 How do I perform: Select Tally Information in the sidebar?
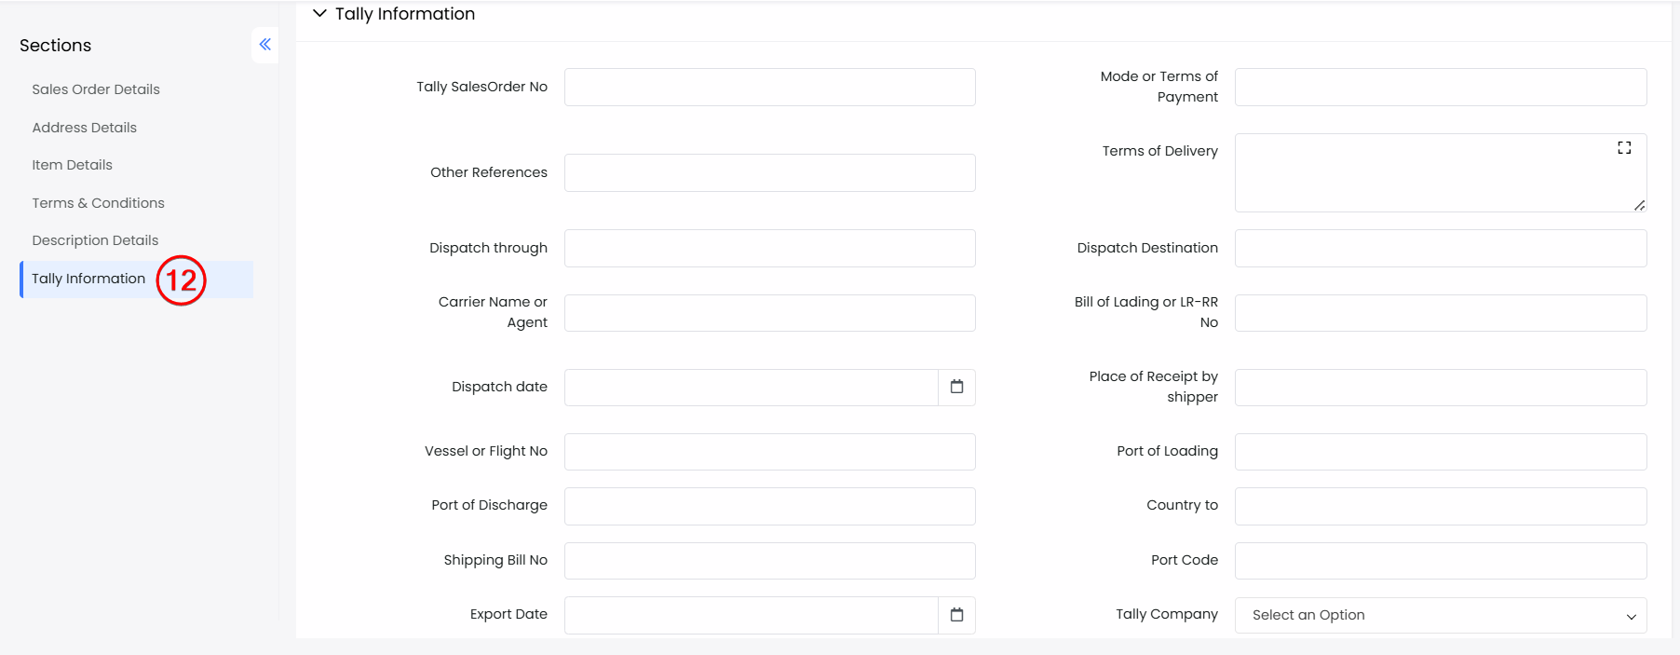pos(88,279)
